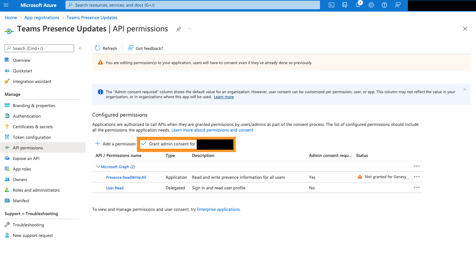Image resolution: width=476 pixels, height=266 pixels.
Task: Open the portal Settings gear
Action: (371, 5)
